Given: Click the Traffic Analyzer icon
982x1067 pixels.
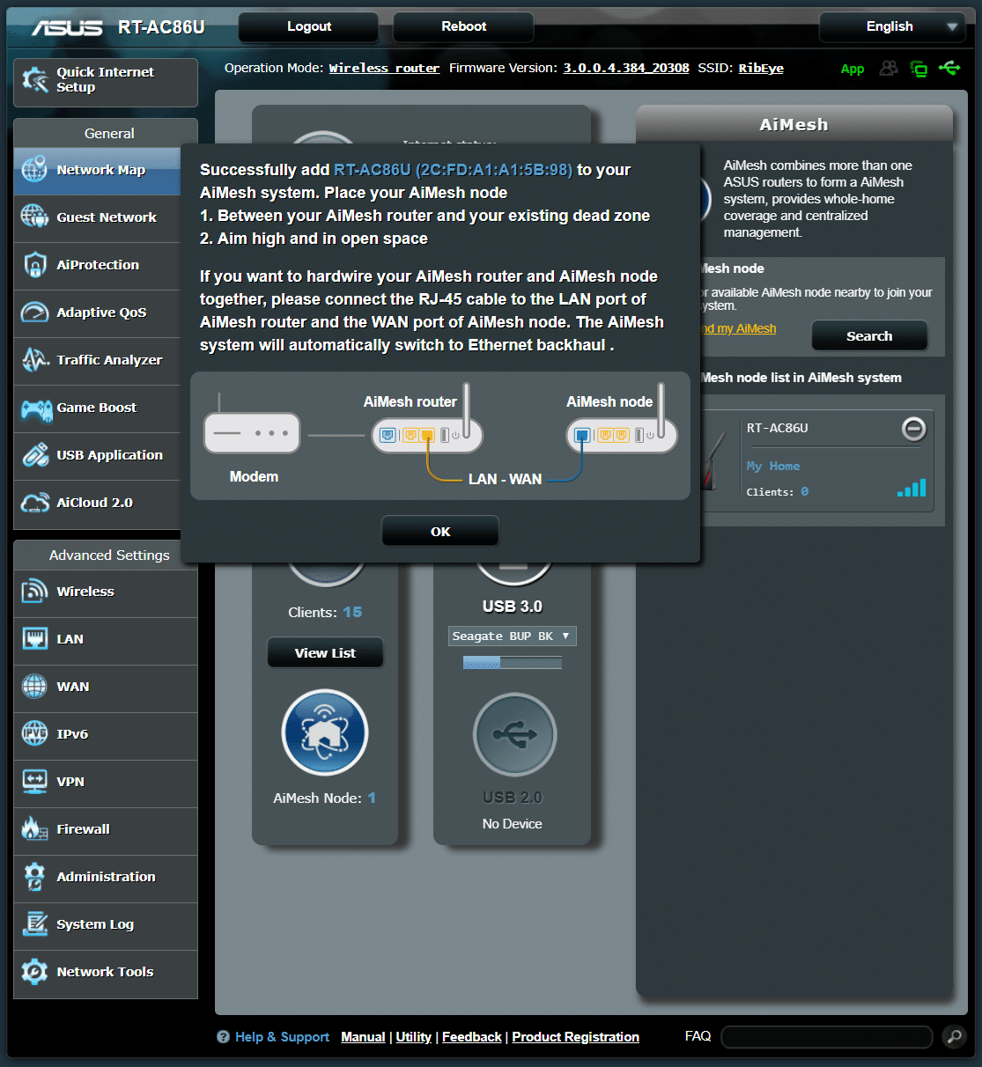Looking at the screenshot, I should coord(34,359).
